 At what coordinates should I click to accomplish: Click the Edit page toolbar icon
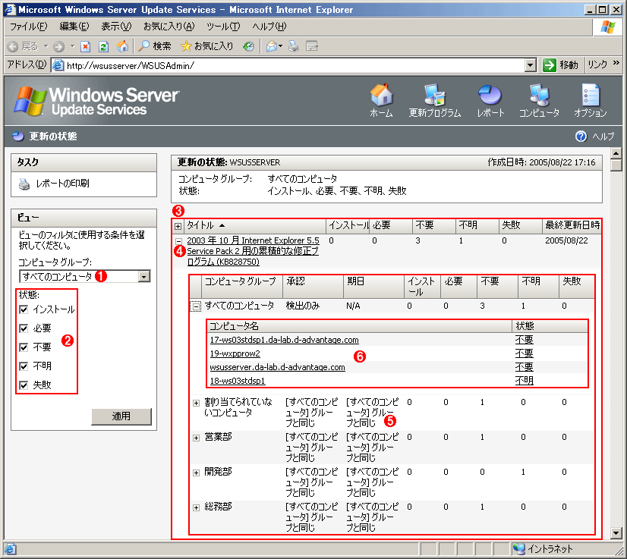(312, 47)
